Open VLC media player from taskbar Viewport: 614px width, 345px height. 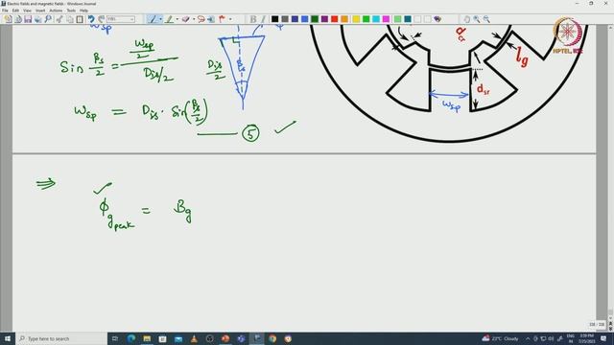pos(194,338)
